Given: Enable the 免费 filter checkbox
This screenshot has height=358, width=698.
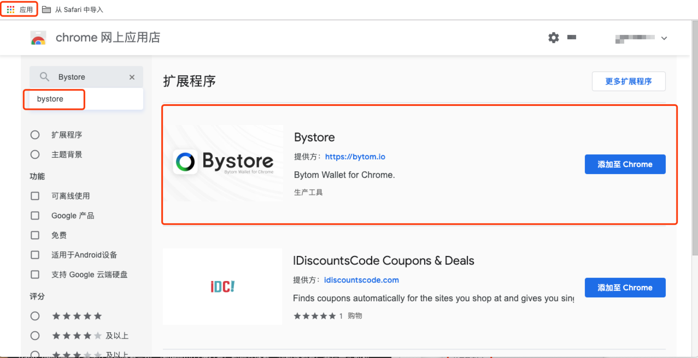Looking at the screenshot, I should (x=35, y=235).
